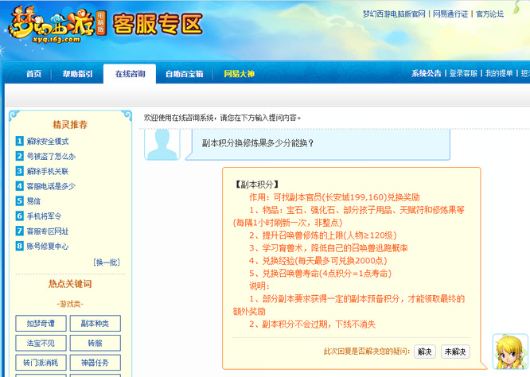The width and height of the screenshot is (530, 377).
Task: Click the user avatar silhouette icon
Action: [x=162, y=144]
